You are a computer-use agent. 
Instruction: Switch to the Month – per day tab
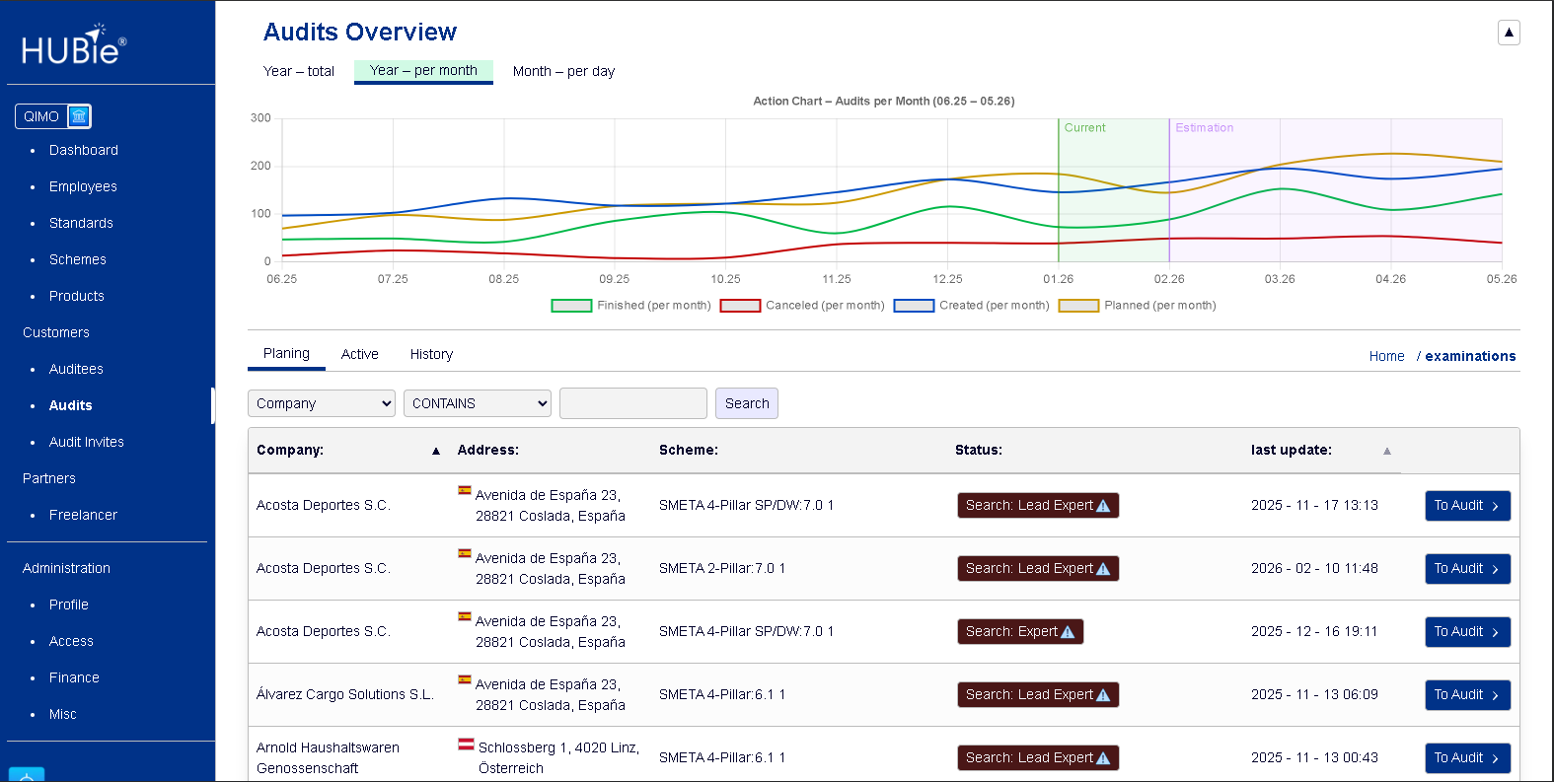coord(563,71)
